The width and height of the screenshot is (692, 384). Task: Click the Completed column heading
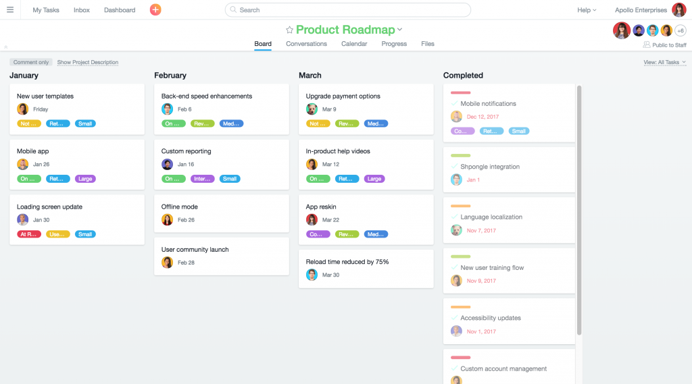[463, 76]
